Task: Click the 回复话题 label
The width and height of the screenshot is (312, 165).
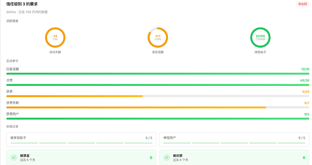Action: click(x=13, y=69)
